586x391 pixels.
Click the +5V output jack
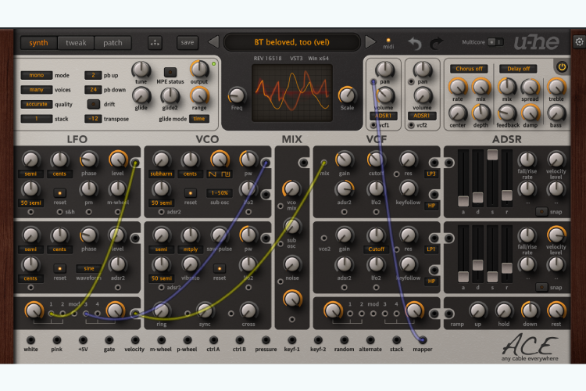pyautogui.click(x=83, y=339)
